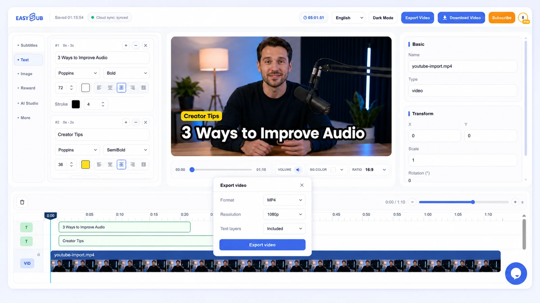Open the Reward sidebar tab
The image size is (540, 303).
point(28,88)
